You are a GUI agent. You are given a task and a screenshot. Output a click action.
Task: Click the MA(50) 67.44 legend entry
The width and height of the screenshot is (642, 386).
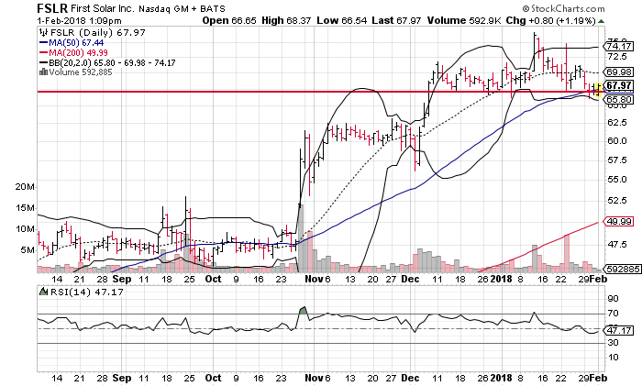[76, 43]
